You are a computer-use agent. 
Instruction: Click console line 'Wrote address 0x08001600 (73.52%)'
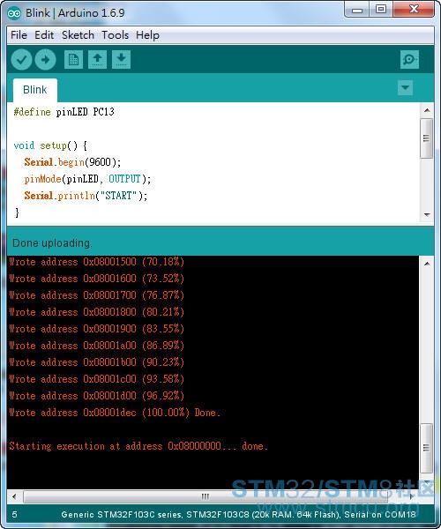click(96, 279)
